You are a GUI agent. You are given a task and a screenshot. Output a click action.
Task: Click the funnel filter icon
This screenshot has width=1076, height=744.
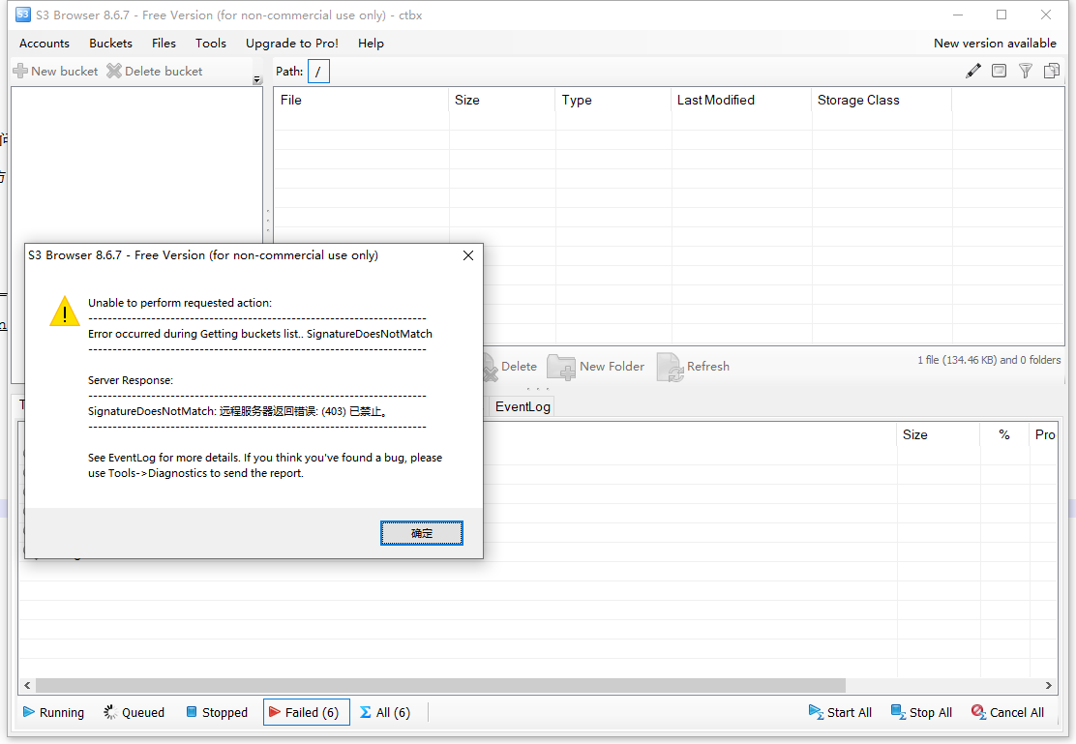1026,71
